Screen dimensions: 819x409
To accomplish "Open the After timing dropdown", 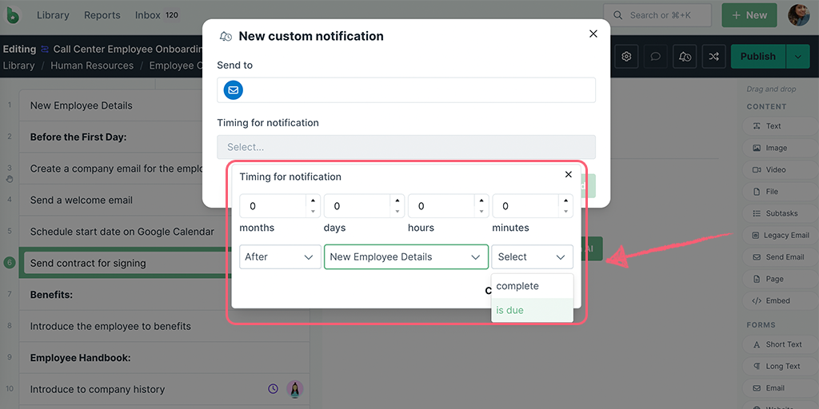I will pyautogui.click(x=280, y=256).
